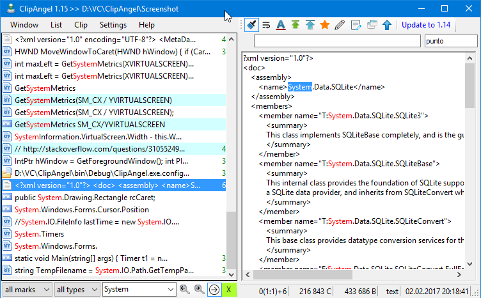Click the 'Update to 1.14' link
This screenshot has height=298, width=481.
point(426,25)
